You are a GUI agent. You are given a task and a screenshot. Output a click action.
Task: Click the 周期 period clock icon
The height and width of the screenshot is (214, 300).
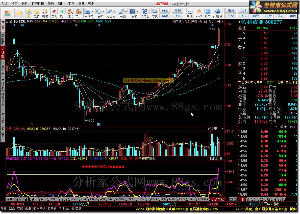click(99, 13)
